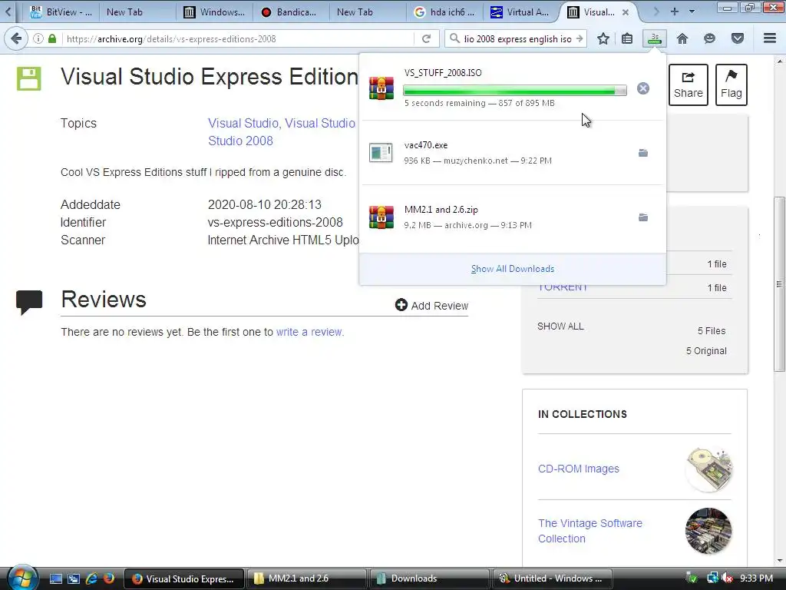Open MM2.1 and 2.6 taskbar window

pyautogui.click(x=307, y=578)
